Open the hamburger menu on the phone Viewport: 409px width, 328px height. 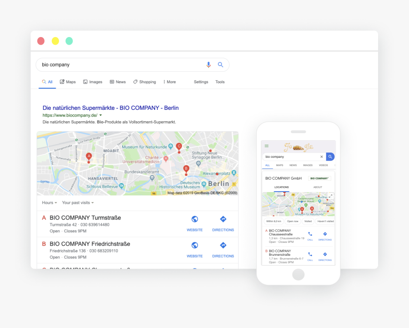point(267,146)
